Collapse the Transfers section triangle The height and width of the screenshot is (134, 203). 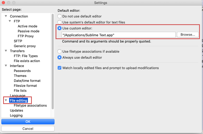pyautogui.click(x=6, y=51)
